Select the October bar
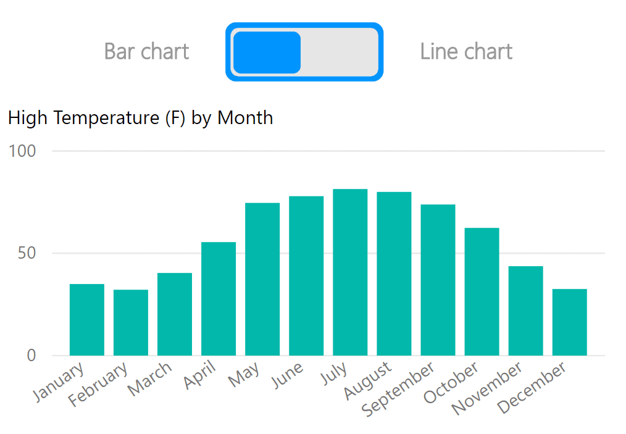 [x=482, y=291]
